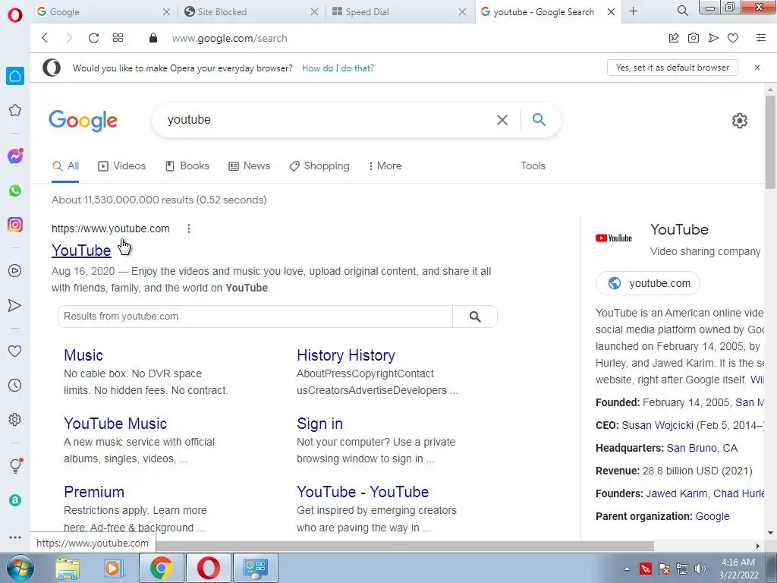Screen dimensions: 777x583
Task: Open the Windows Start menu
Action: 19,568
